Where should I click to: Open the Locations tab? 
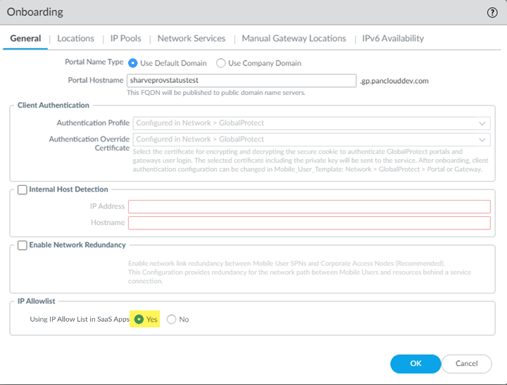pyautogui.click(x=75, y=39)
